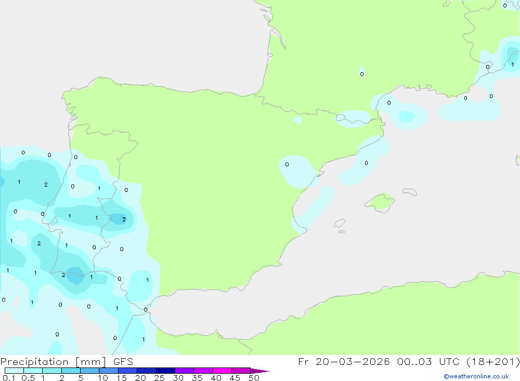Select the 0.5–1 mm legend color box
Viewport: 520px width, 381px height.
pos(33,371)
